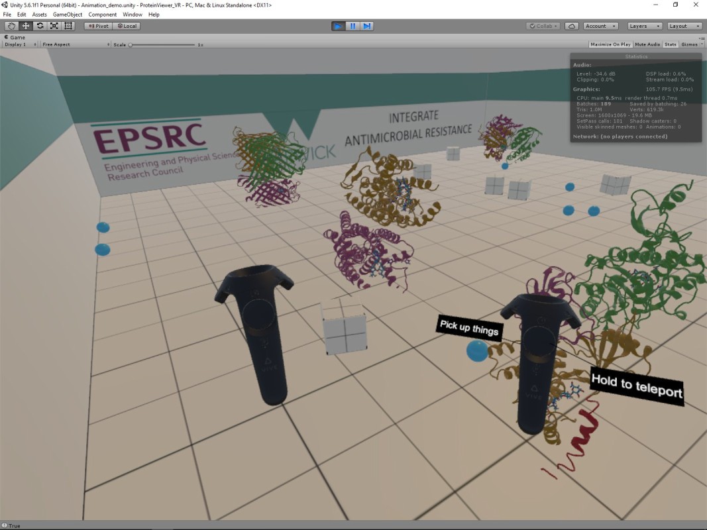Pause the running game
Image resolution: width=707 pixels, height=530 pixels.
click(x=353, y=26)
